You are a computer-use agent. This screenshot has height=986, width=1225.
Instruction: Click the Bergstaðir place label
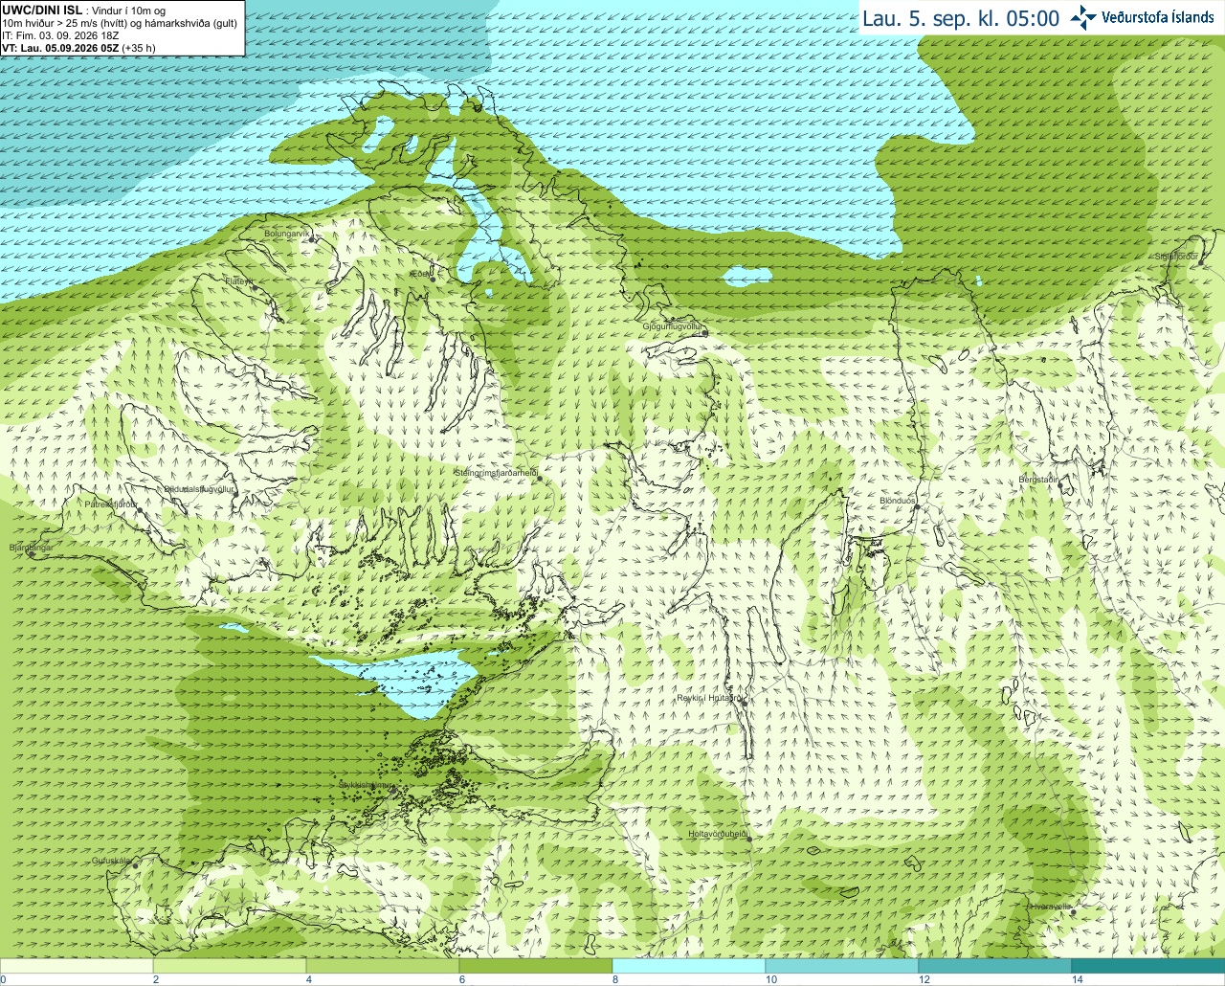1038,479
